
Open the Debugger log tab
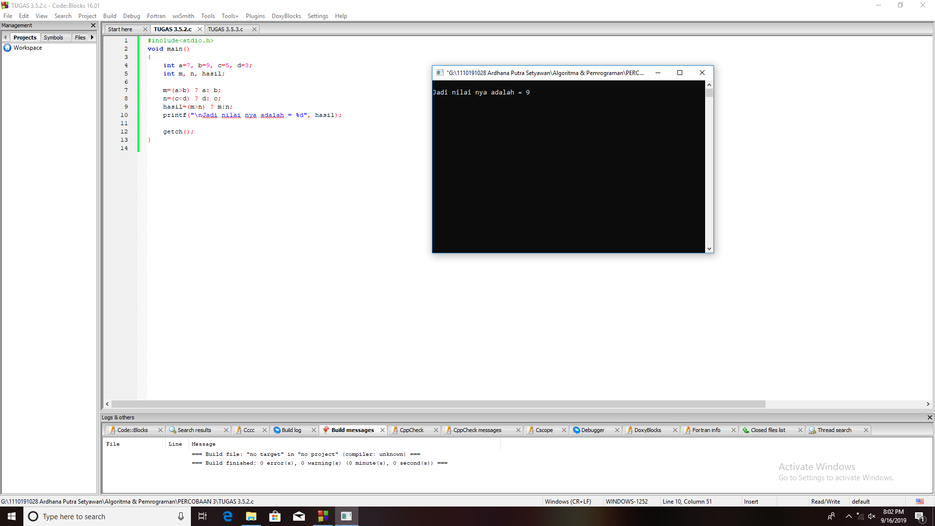(592, 430)
